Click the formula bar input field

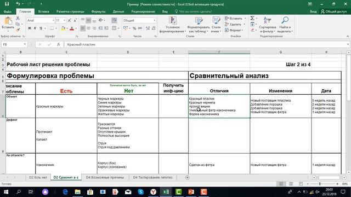[206, 44]
